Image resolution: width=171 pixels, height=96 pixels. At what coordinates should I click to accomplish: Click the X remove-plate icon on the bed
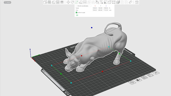click(156, 72)
